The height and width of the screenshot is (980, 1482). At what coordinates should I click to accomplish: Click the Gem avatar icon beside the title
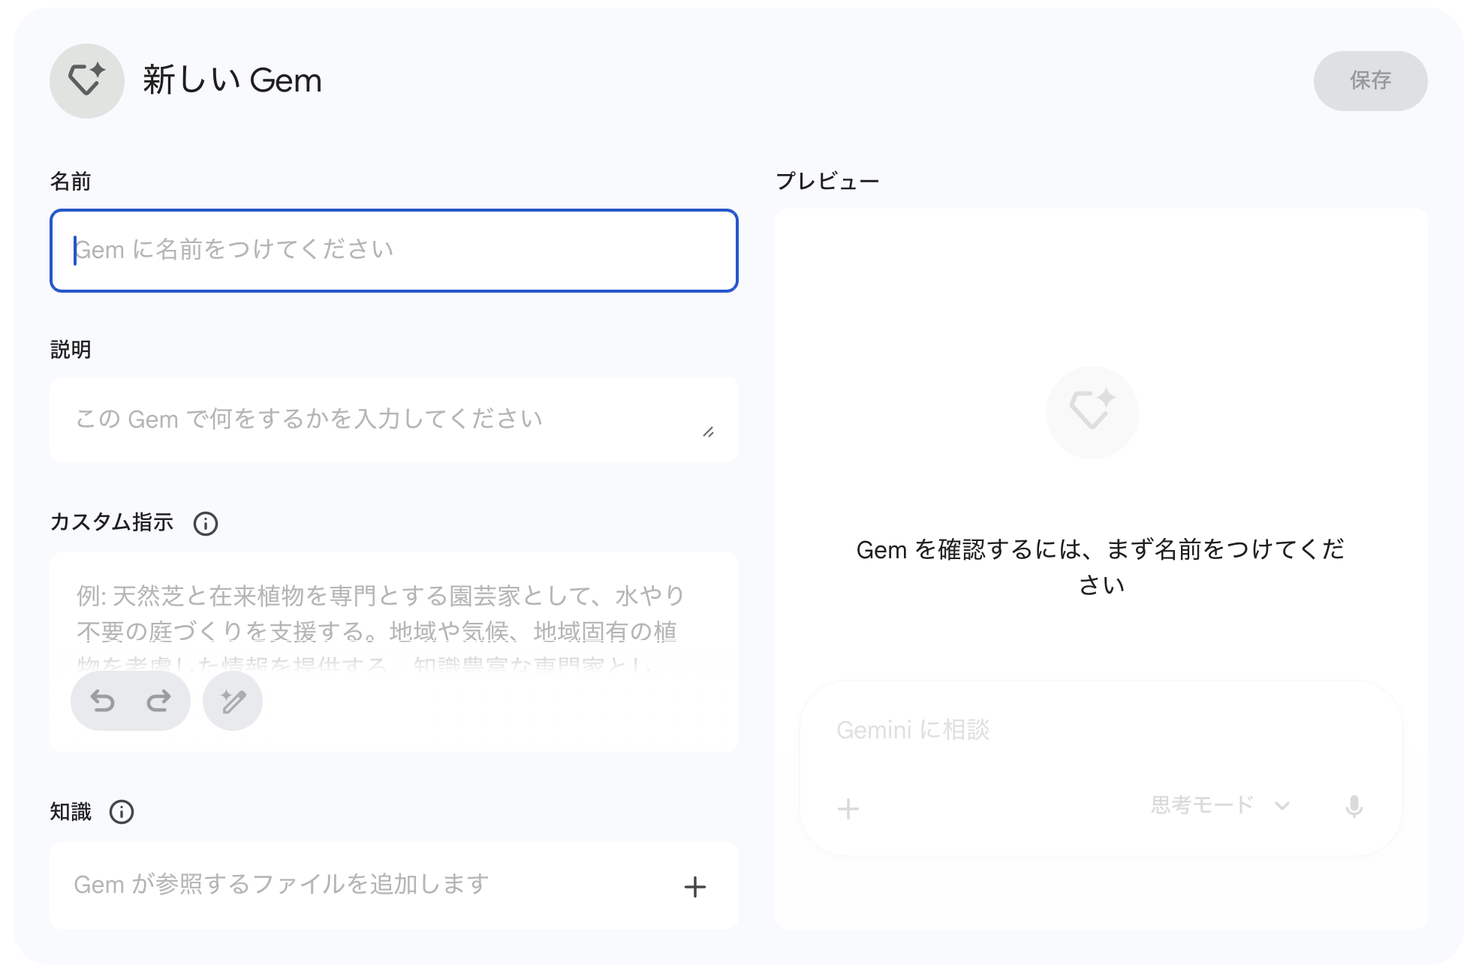click(86, 80)
